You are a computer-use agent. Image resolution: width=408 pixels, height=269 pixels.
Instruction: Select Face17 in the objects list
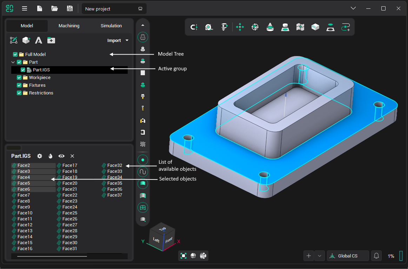pos(69,165)
